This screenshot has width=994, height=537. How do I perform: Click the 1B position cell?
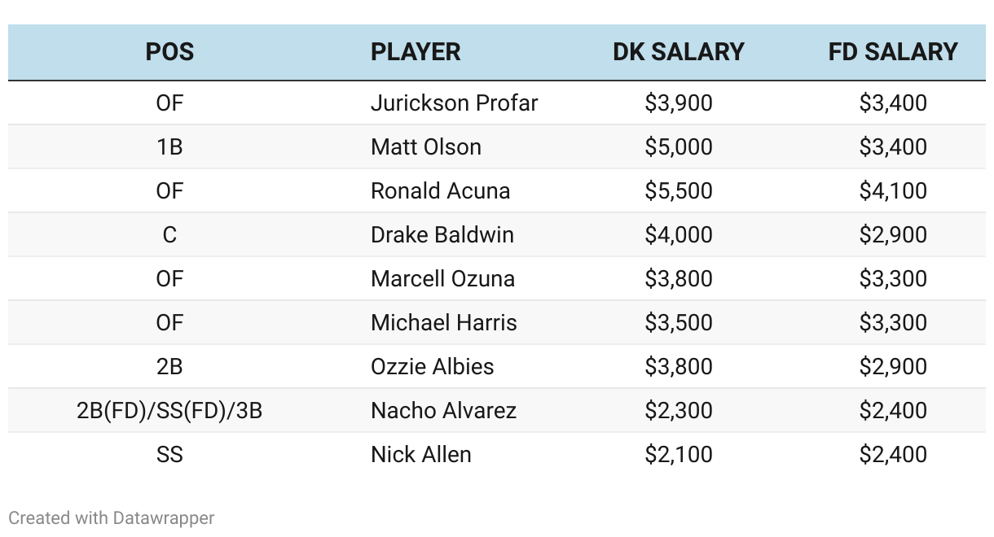169,147
